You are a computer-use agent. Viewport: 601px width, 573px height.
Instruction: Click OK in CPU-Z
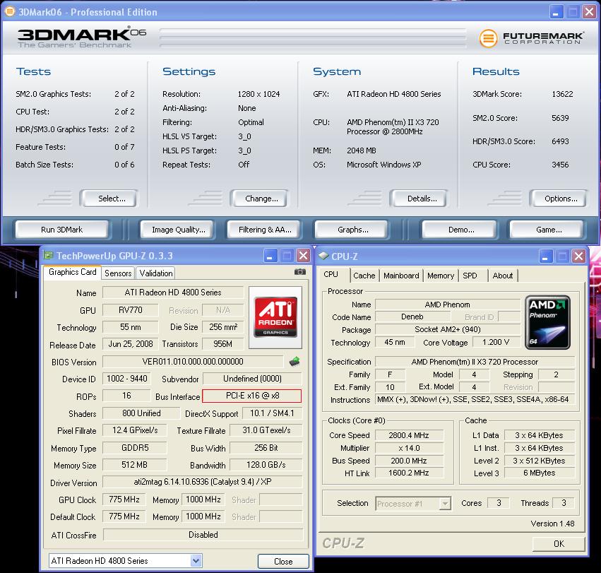[559, 543]
